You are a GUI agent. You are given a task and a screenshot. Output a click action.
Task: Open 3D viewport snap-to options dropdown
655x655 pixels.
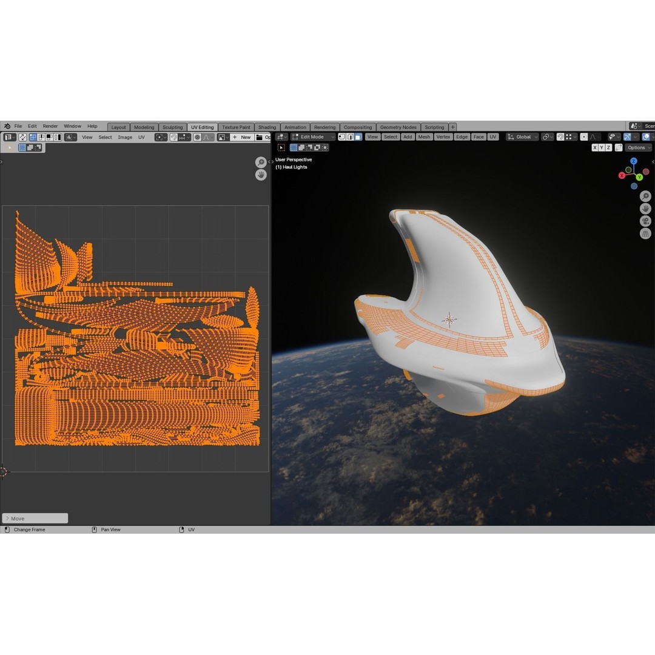[x=571, y=137]
